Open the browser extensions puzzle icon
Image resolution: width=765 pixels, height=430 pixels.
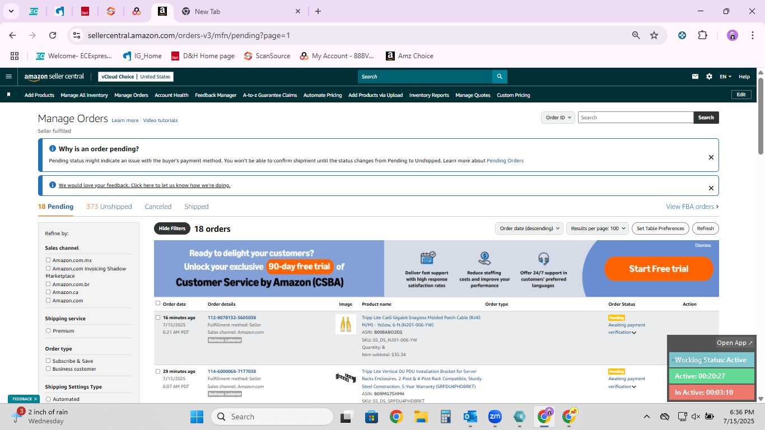click(x=702, y=35)
